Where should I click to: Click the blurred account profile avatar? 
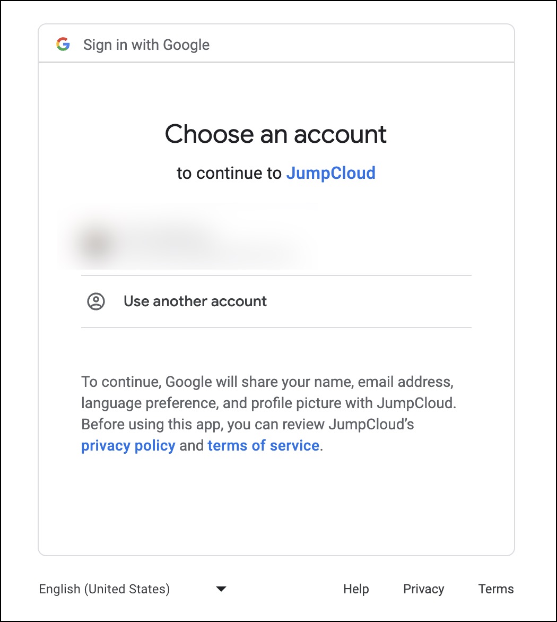point(96,244)
